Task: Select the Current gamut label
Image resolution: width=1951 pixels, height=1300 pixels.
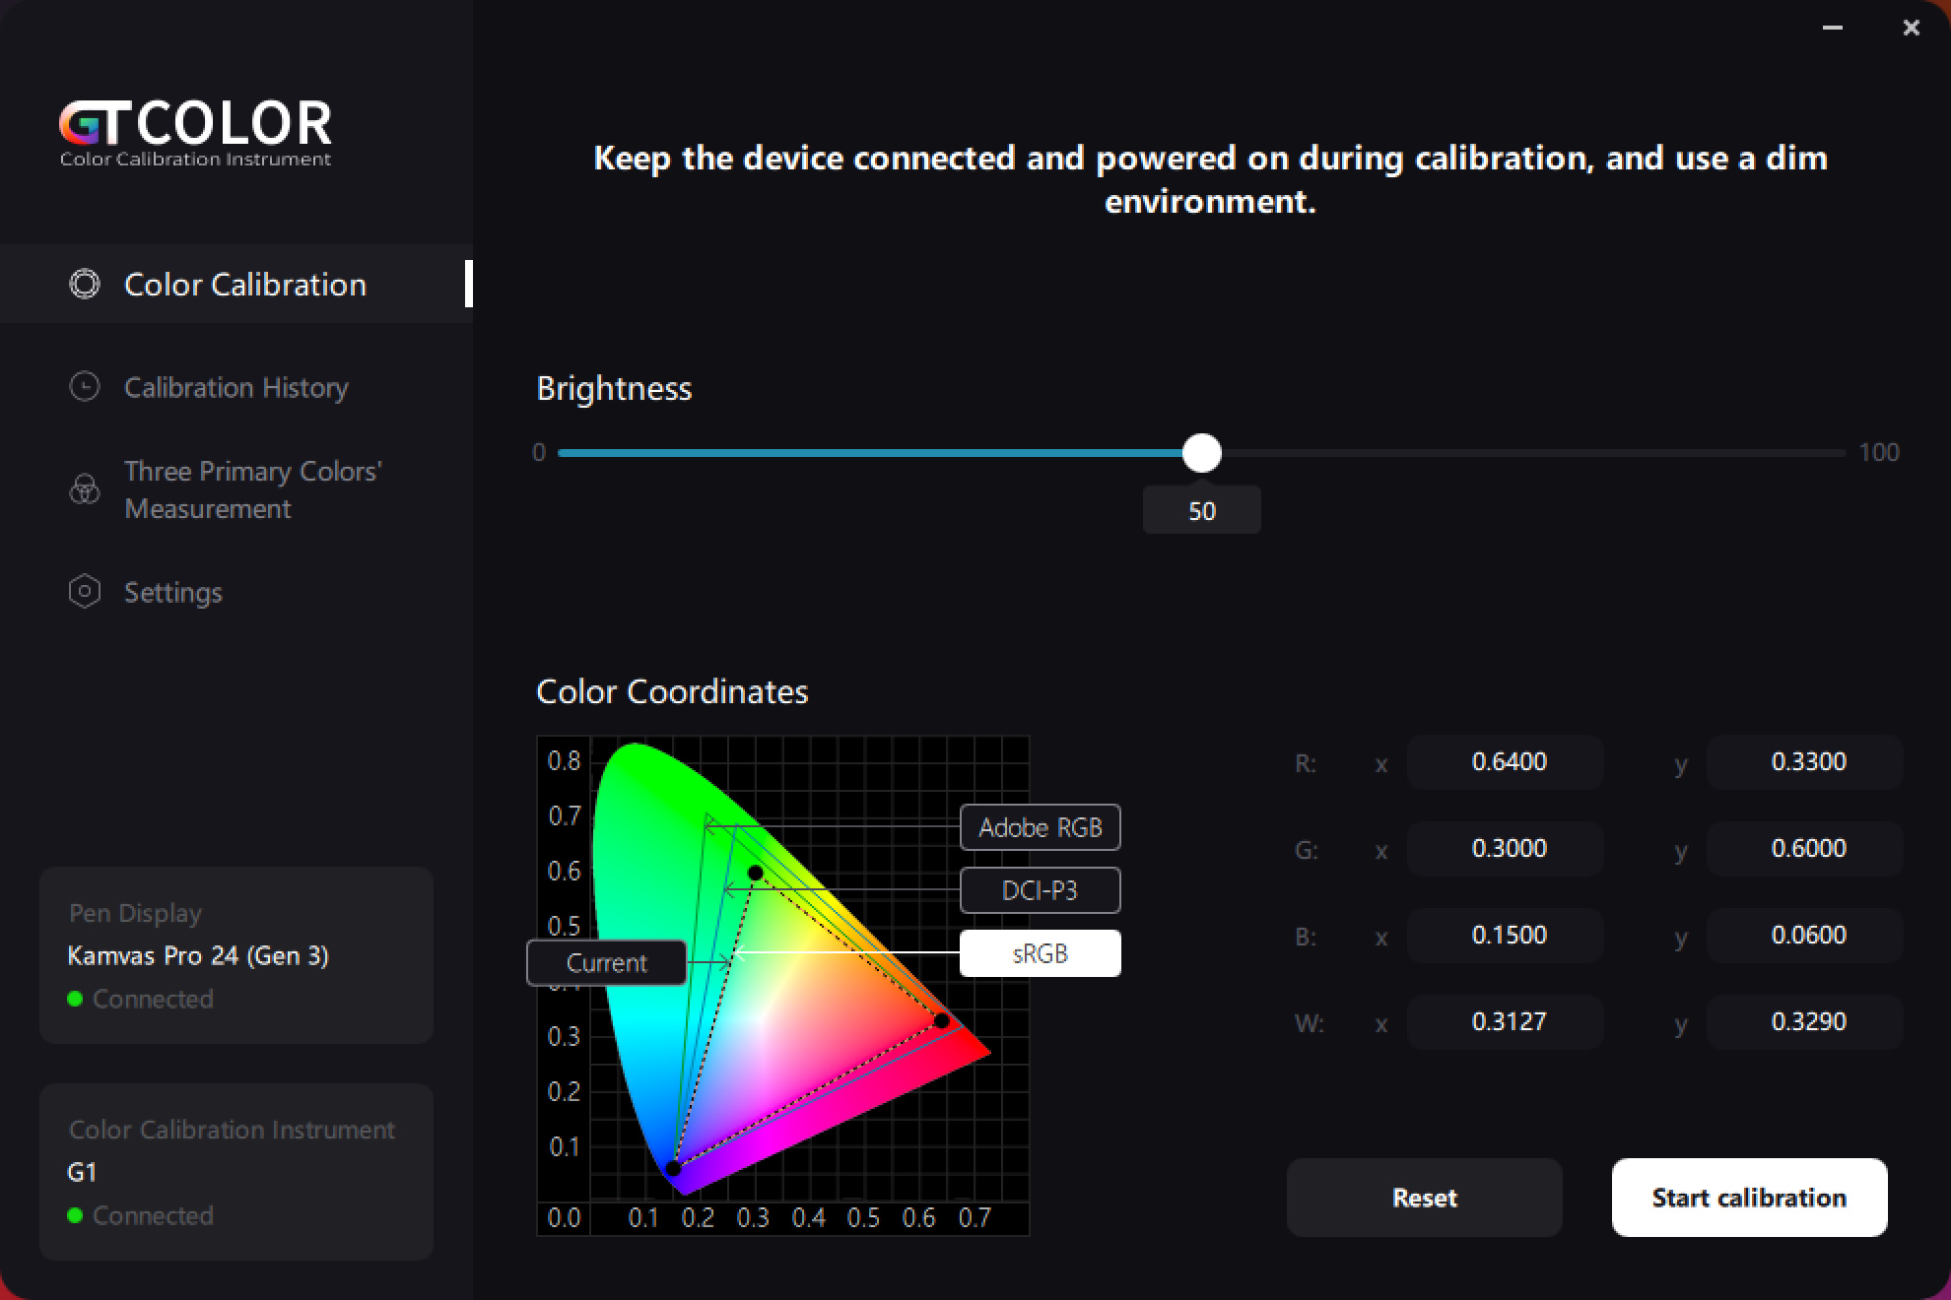Action: click(606, 962)
